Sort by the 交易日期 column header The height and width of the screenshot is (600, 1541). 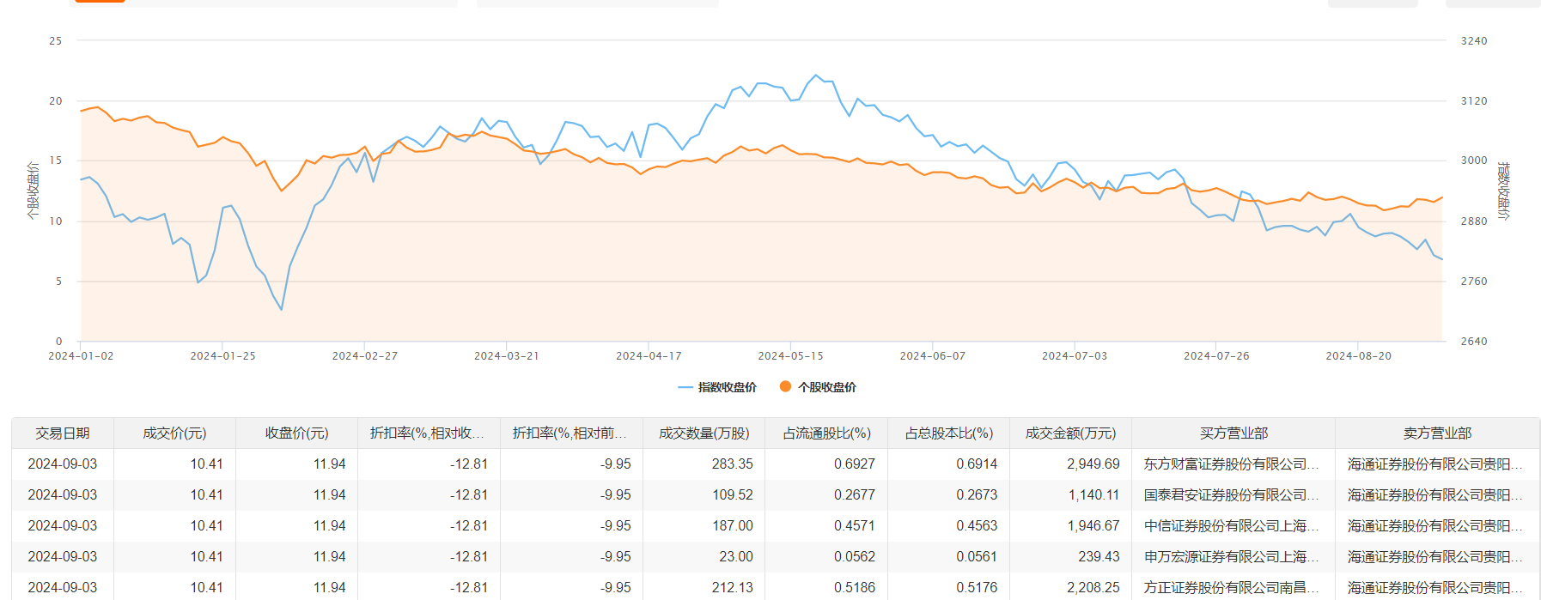pyautogui.click(x=63, y=433)
